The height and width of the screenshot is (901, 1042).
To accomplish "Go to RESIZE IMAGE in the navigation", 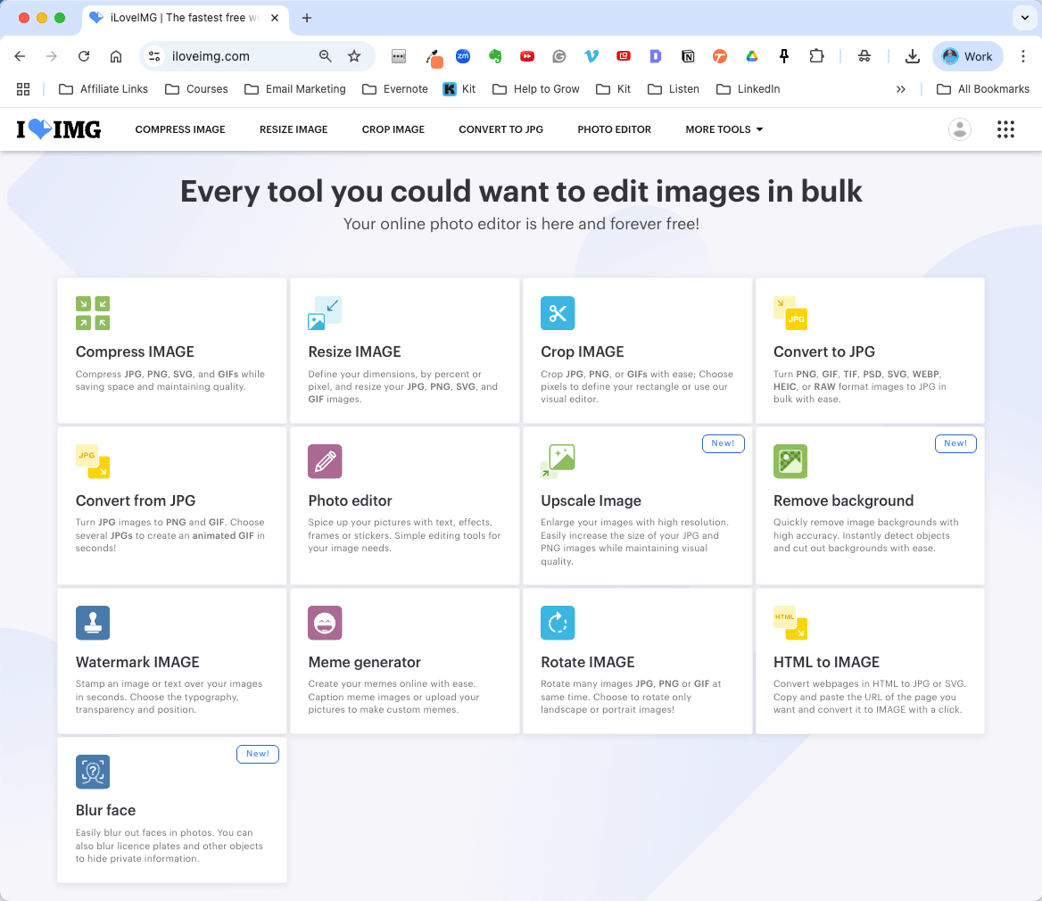I will pos(293,129).
